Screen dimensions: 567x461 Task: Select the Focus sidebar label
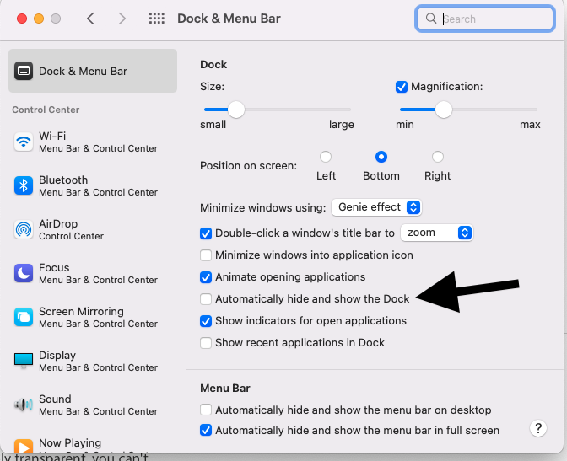coord(54,267)
